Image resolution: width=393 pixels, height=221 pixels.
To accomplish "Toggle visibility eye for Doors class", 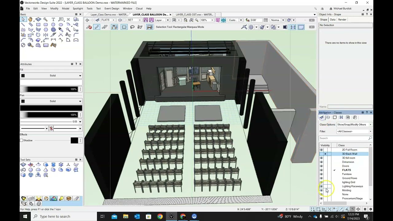I will click(x=321, y=166).
